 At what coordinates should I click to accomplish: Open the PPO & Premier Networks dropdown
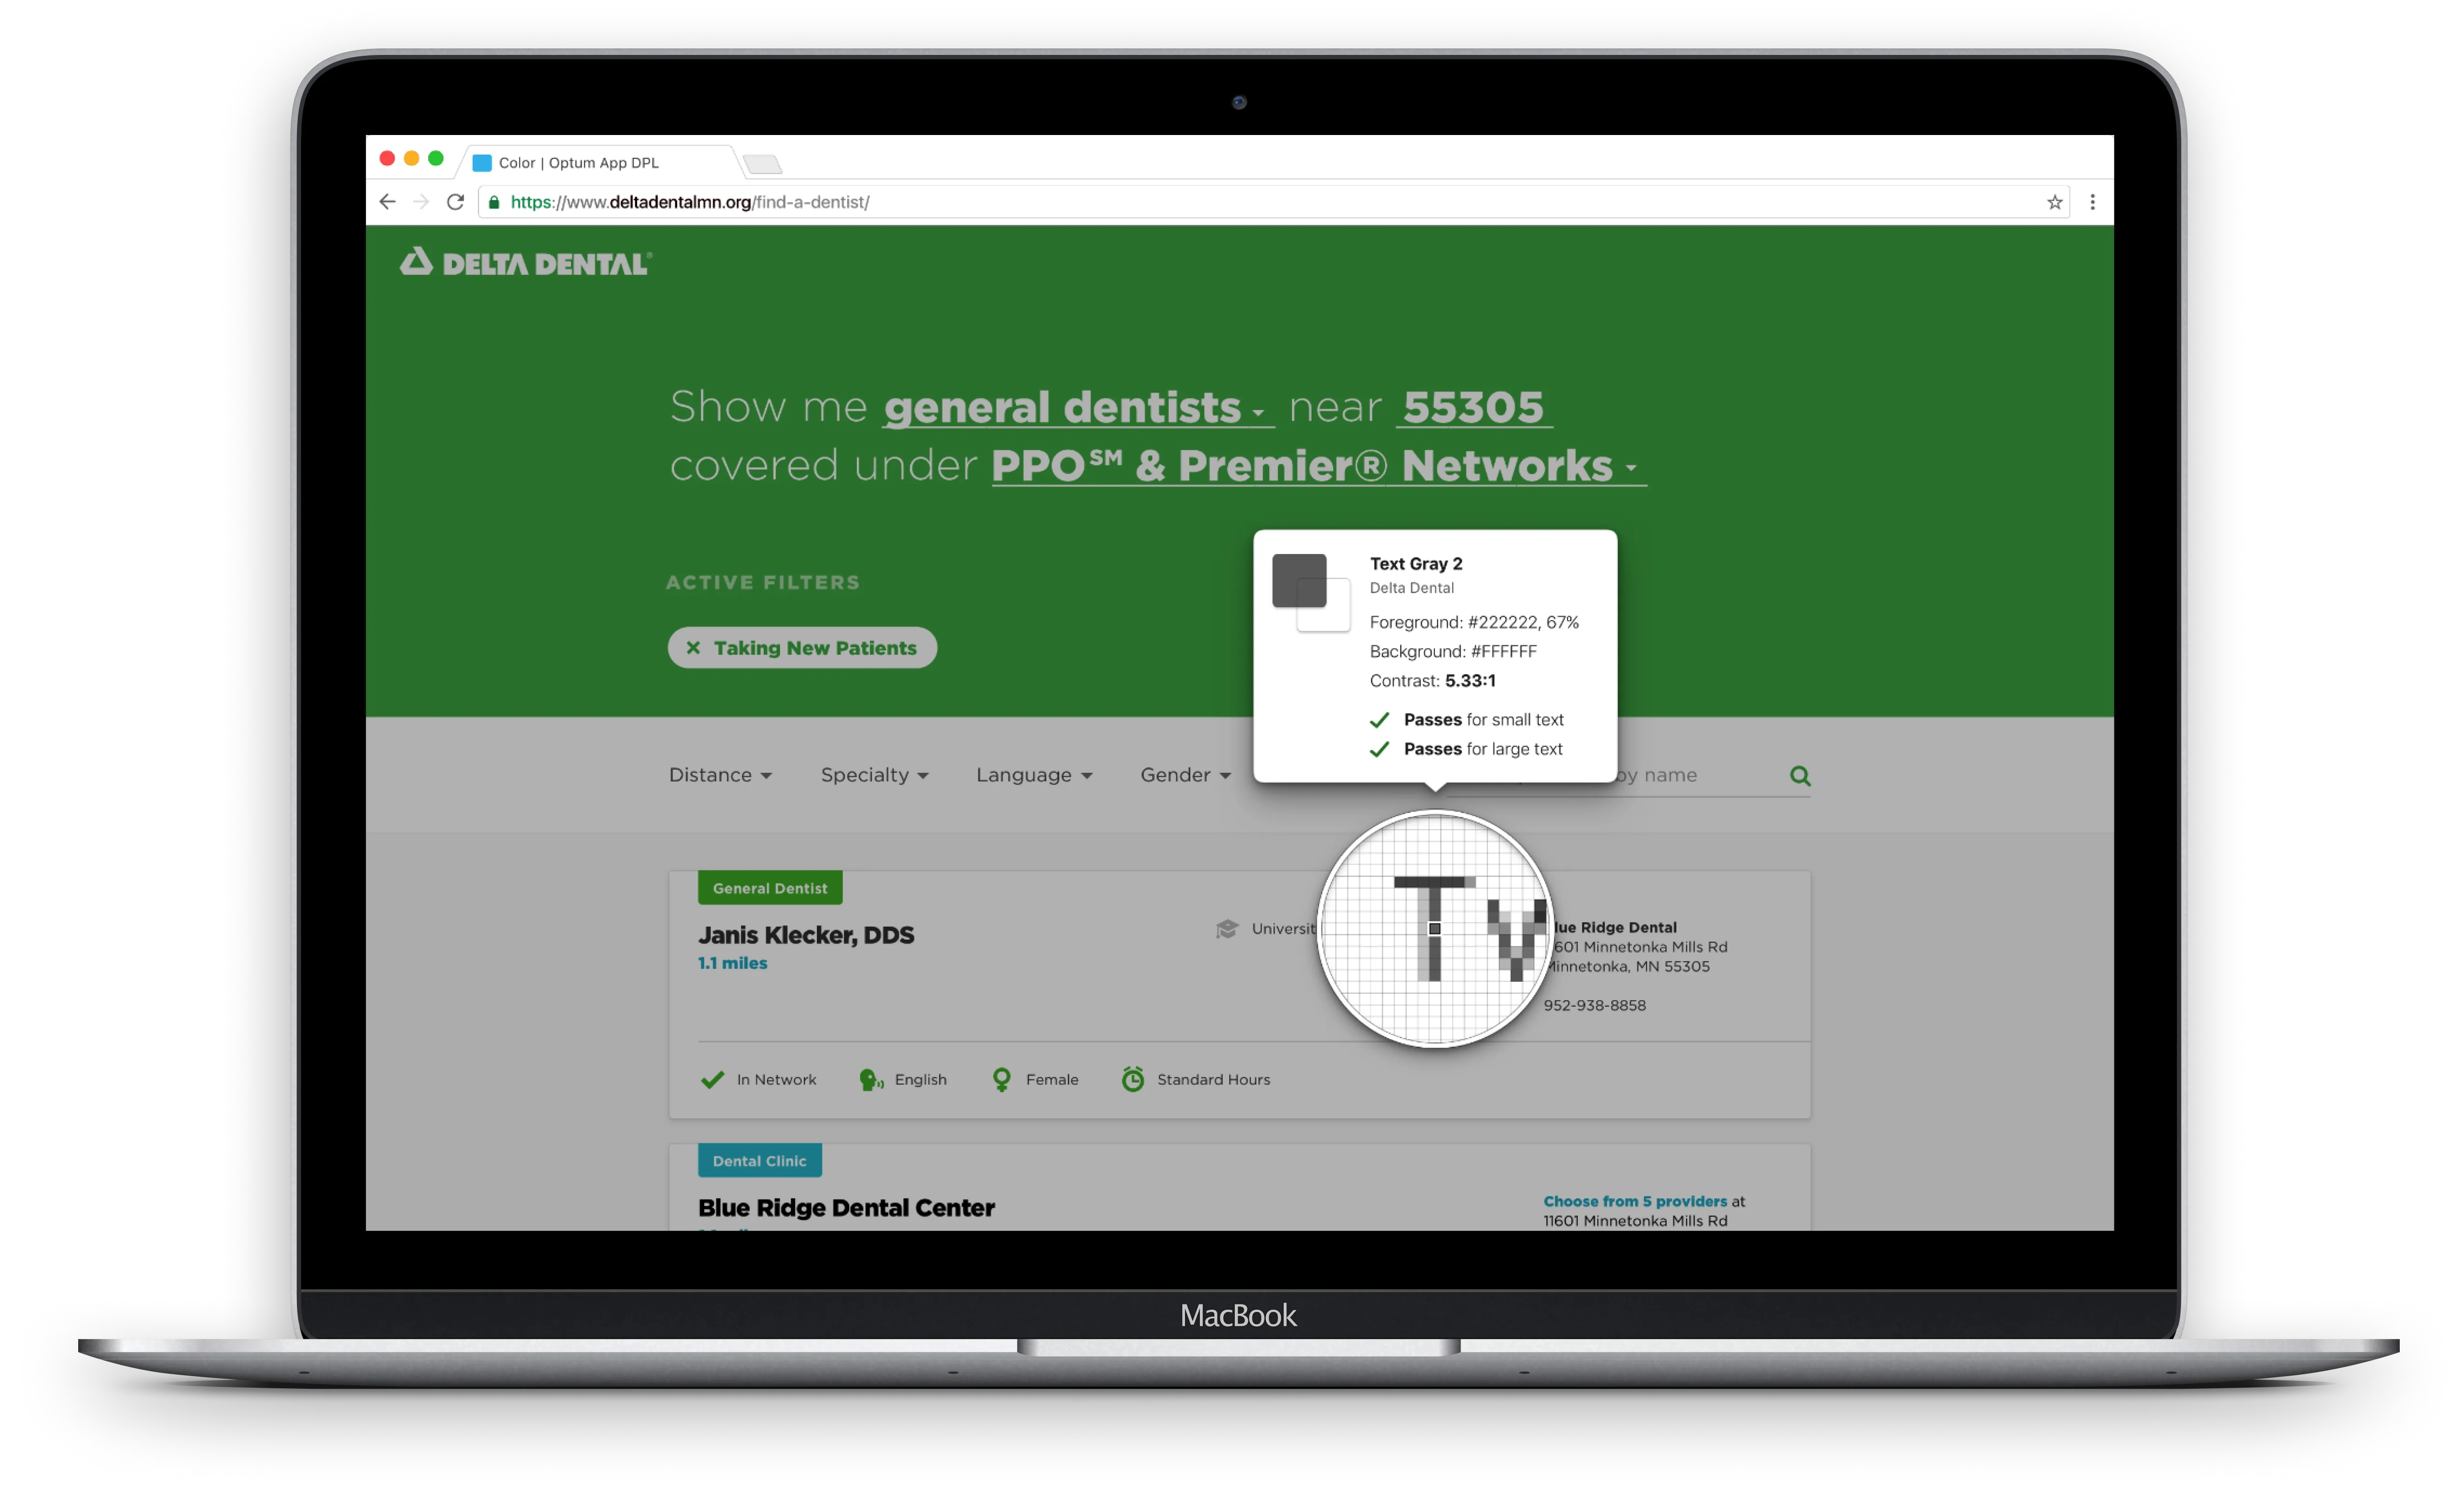tap(1318, 466)
